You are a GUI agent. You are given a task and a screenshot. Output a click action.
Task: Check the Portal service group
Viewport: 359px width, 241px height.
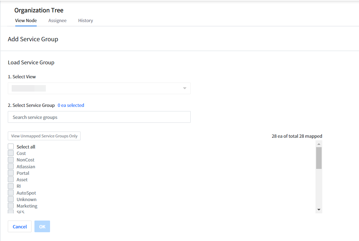coord(11,173)
